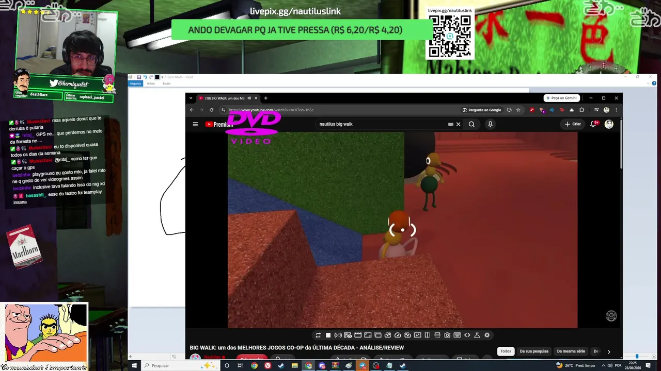The height and width of the screenshot is (371, 661).
Task: Click the YouTube search input field
Action: click(x=382, y=124)
